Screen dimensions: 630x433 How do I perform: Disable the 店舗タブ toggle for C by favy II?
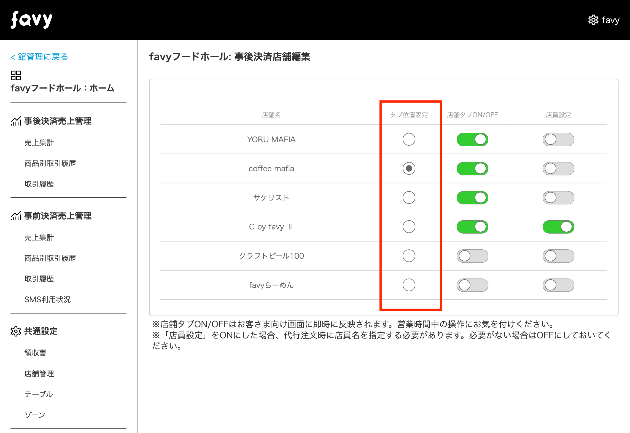click(x=472, y=227)
